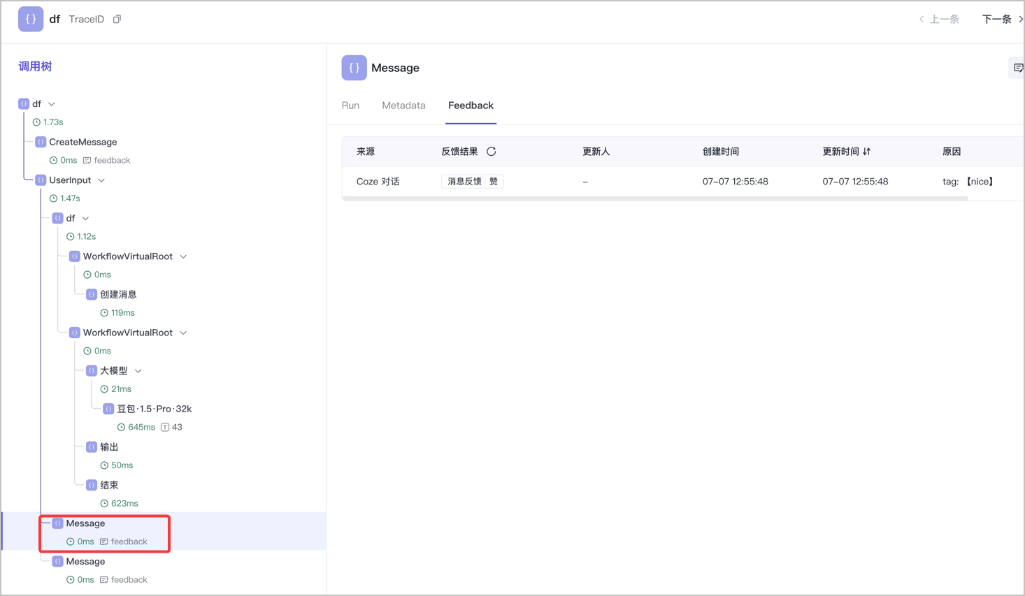This screenshot has width=1025, height=596.
Task: Copy the TraceID with the copy icon
Action: [x=117, y=20]
